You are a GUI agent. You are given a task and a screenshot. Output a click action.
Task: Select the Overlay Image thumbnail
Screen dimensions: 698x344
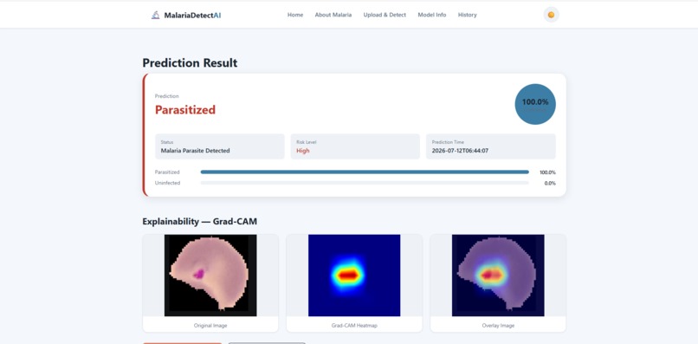[498, 276]
